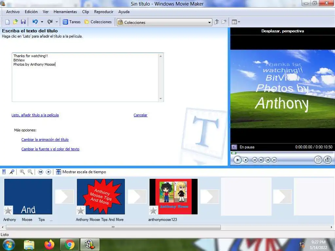The image size is (335, 251).
Task: Select the anthonymoose123 clip thumbnail
Action: click(173, 196)
